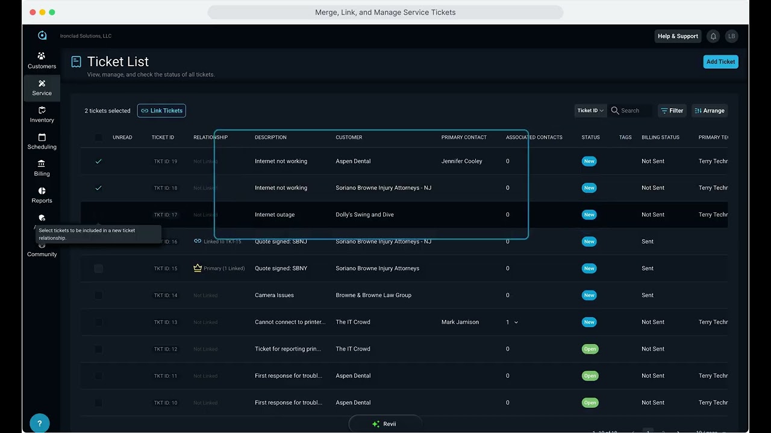771x433 pixels.
Task: Select the TKT ID: 15 row checkbox
Action: [x=98, y=268]
